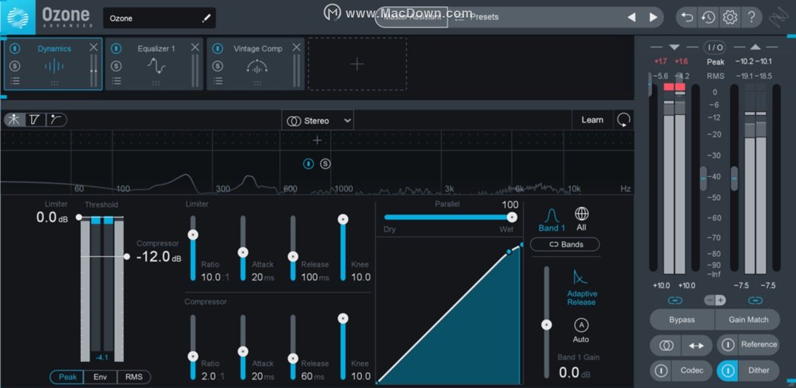Click the pencil icon to rename preset
Screen dimensions: 796x388
pos(207,18)
